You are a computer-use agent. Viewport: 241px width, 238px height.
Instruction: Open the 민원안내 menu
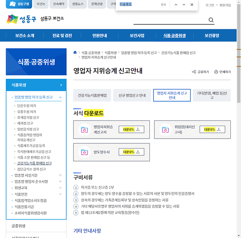(x=99, y=36)
